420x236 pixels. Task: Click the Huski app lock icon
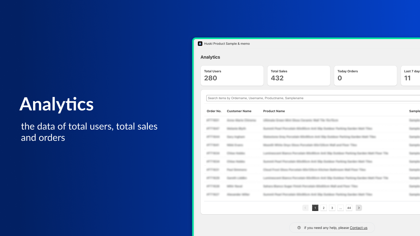click(200, 44)
